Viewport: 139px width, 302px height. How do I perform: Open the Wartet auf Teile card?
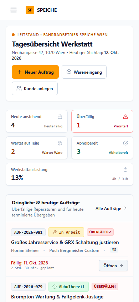pos(37,148)
